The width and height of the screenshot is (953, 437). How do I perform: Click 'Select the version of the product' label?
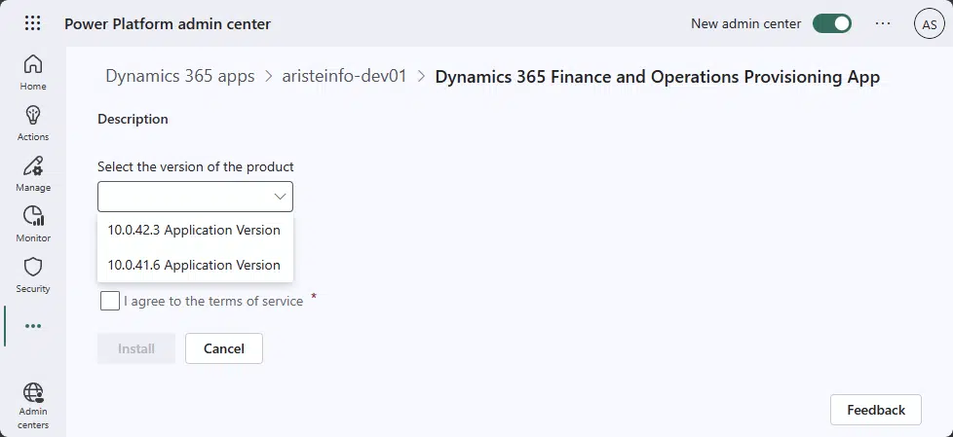pyautogui.click(x=196, y=166)
